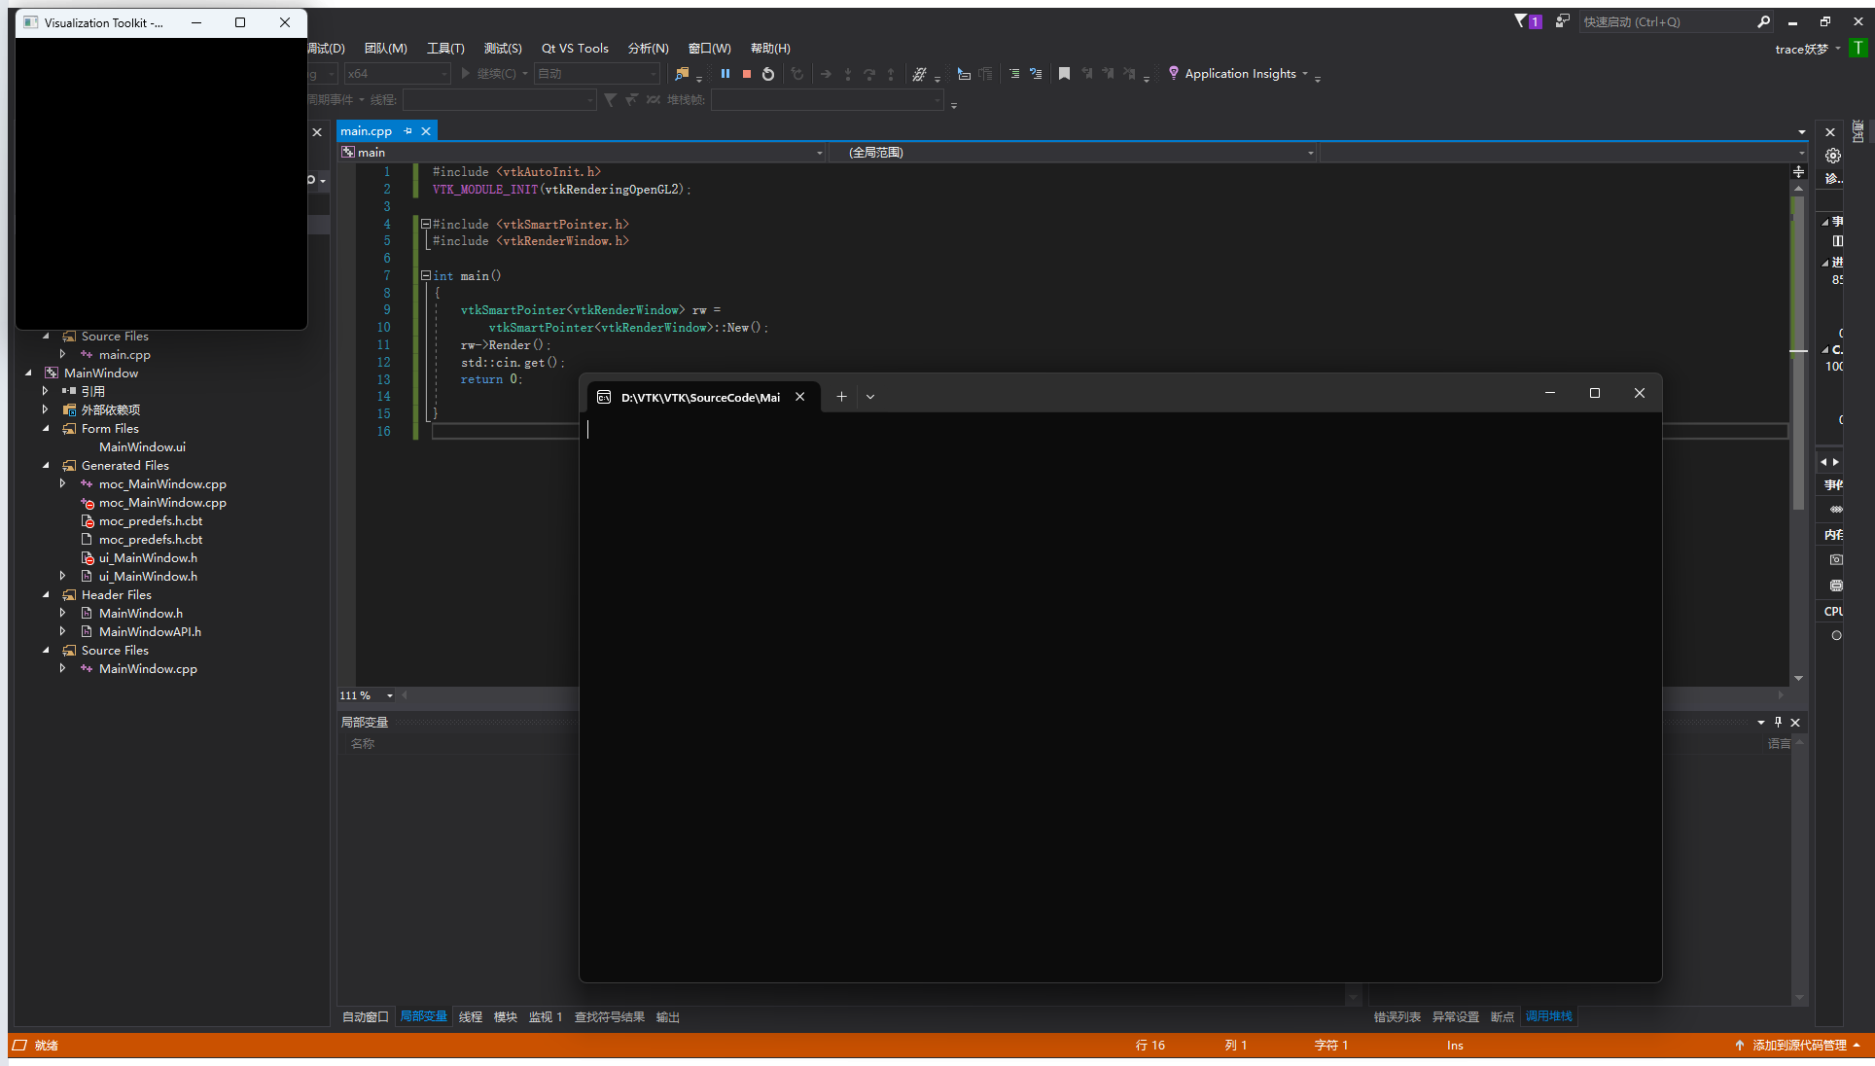Expand the moc_MainWindow.cpp tree node
The height and width of the screenshot is (1066, 1875).
click(x=63, y=483)
